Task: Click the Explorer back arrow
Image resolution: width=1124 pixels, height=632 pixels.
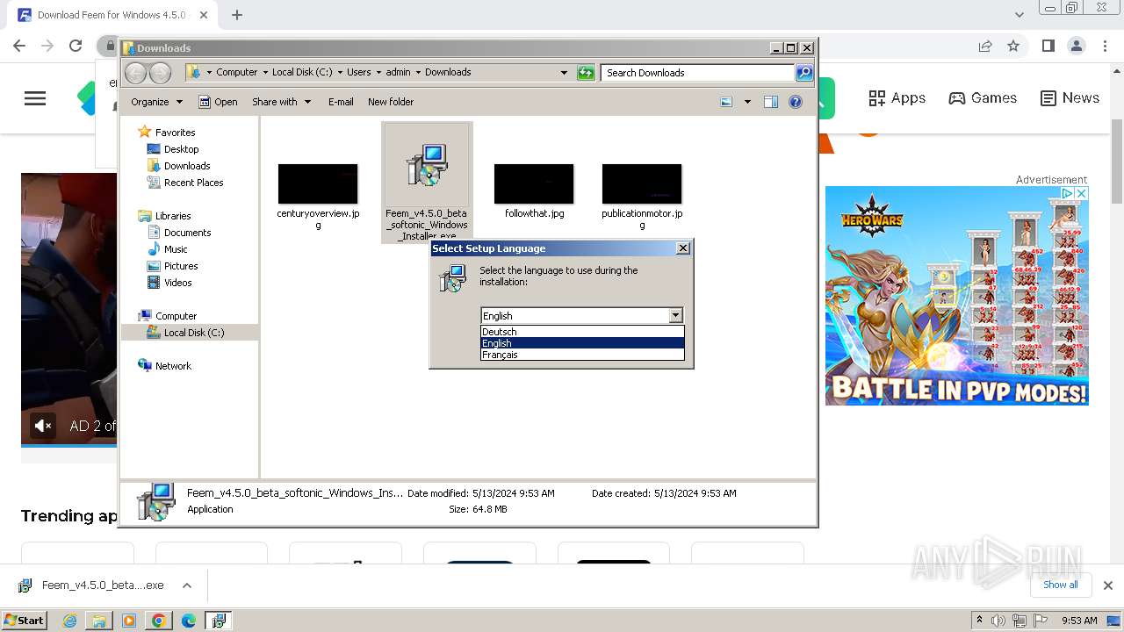Action: click(136, 73)
